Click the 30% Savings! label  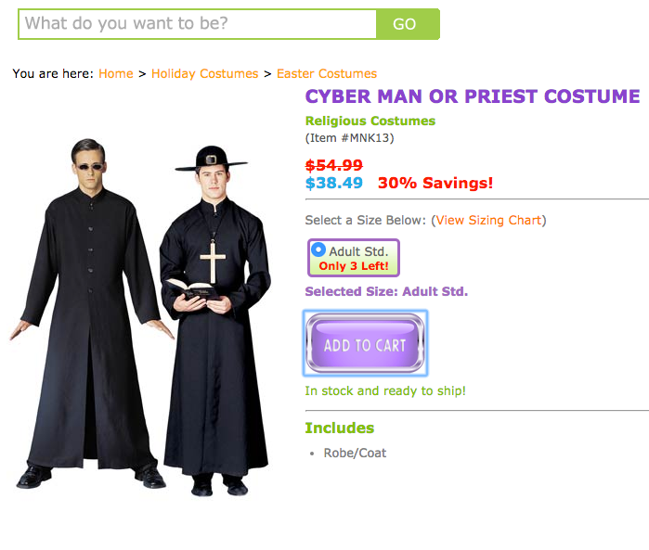tap(435, 183)
